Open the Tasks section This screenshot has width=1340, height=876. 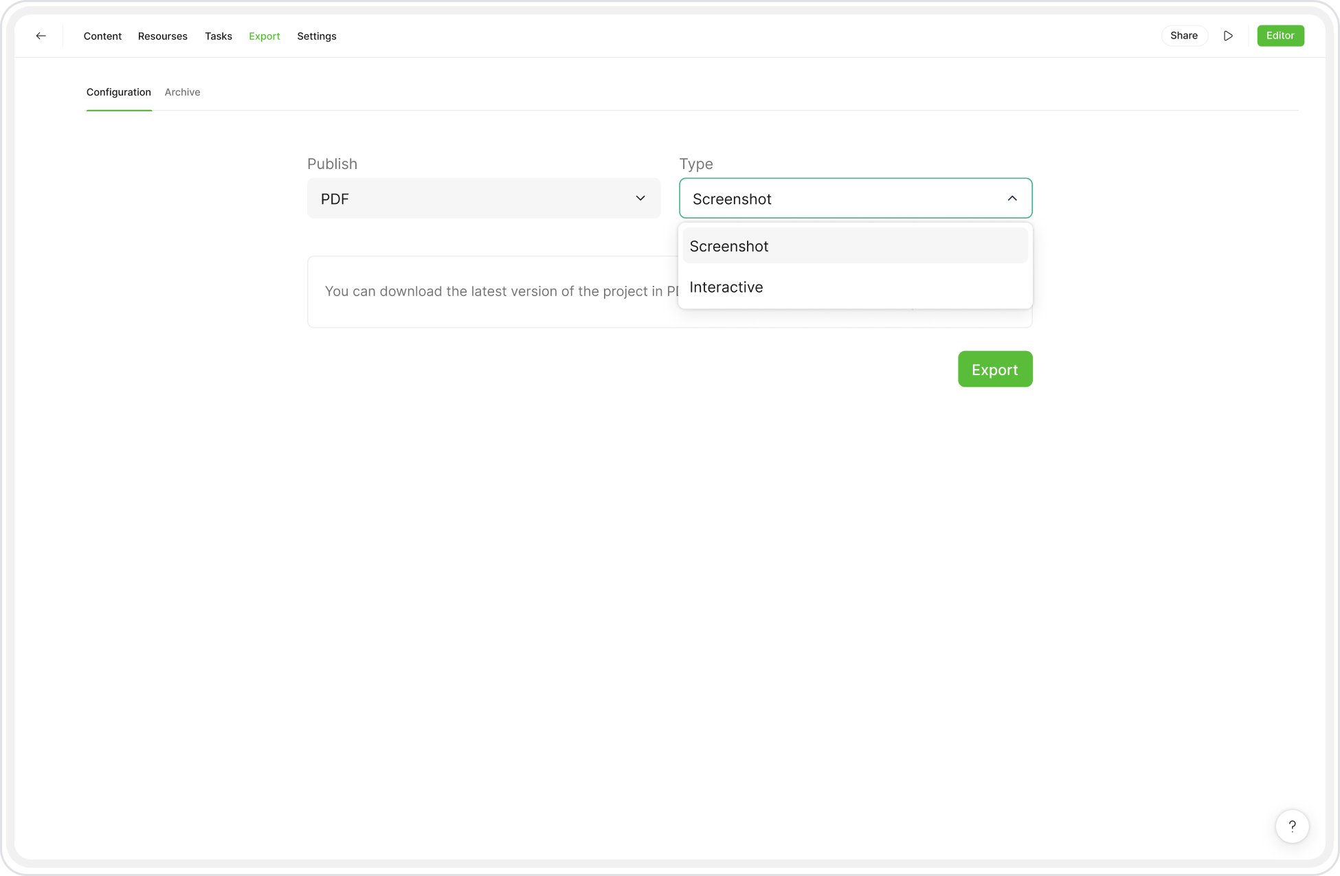click(218, 36)
